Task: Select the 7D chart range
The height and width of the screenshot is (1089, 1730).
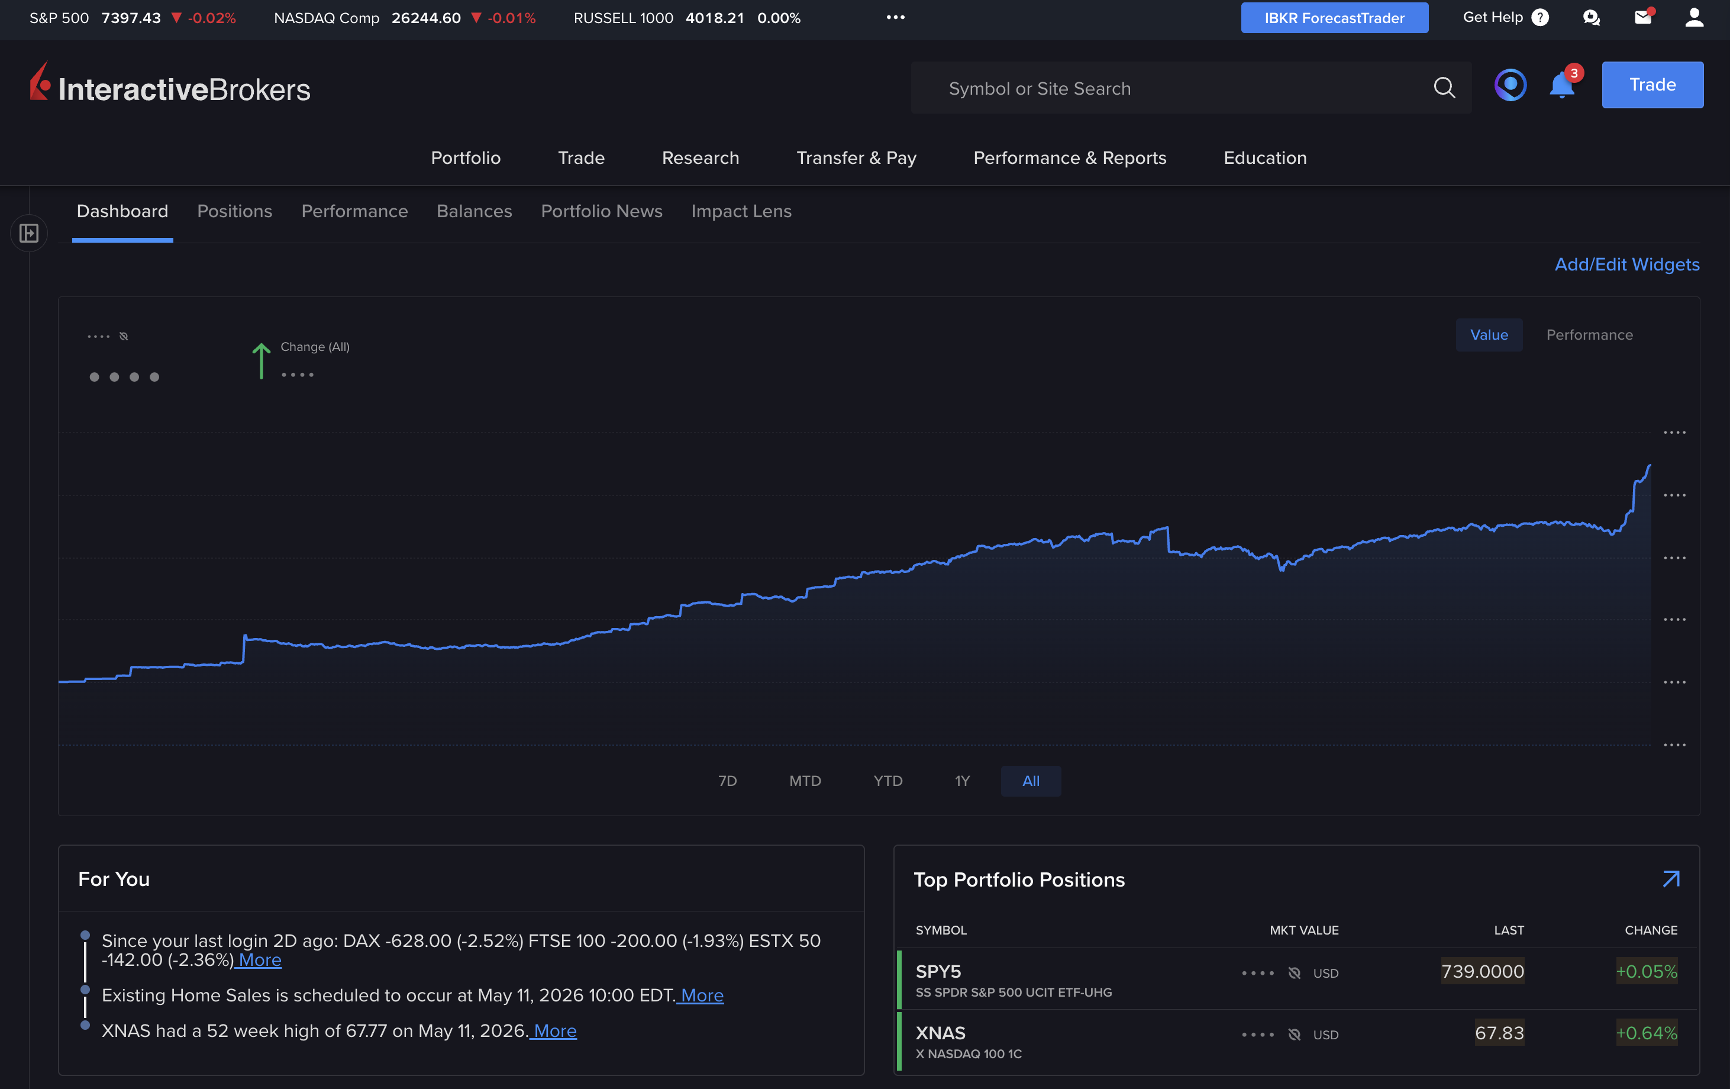Action: click(727, 781)
